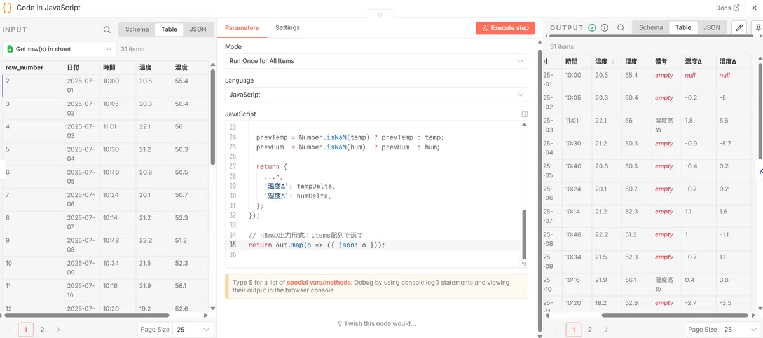Click input cell with humidity 56.1
This screenshot has width=763, height=338.
189,290
